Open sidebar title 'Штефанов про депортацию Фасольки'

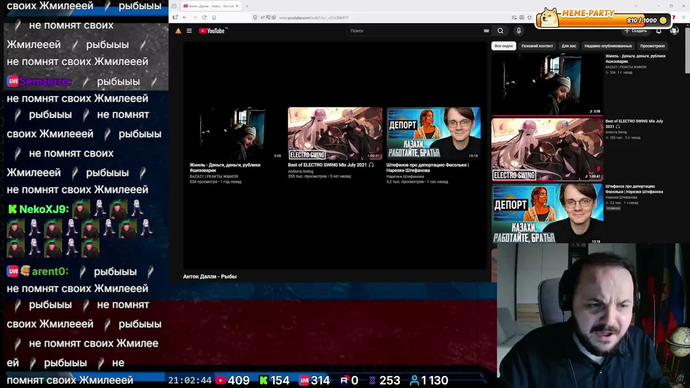click(x=634, y=189)
